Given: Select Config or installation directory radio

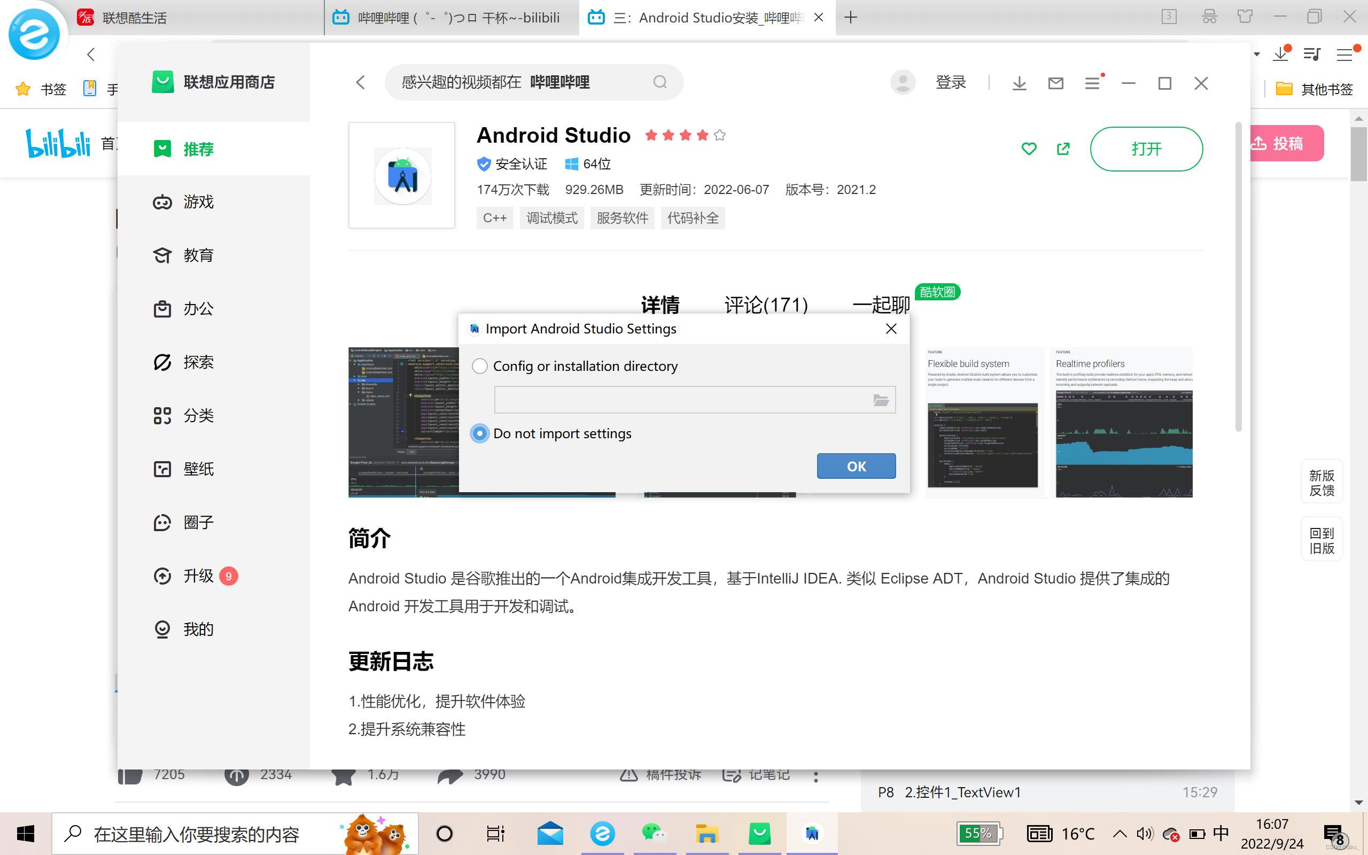Looking at the screenshot, I should (x=479, y=367).
